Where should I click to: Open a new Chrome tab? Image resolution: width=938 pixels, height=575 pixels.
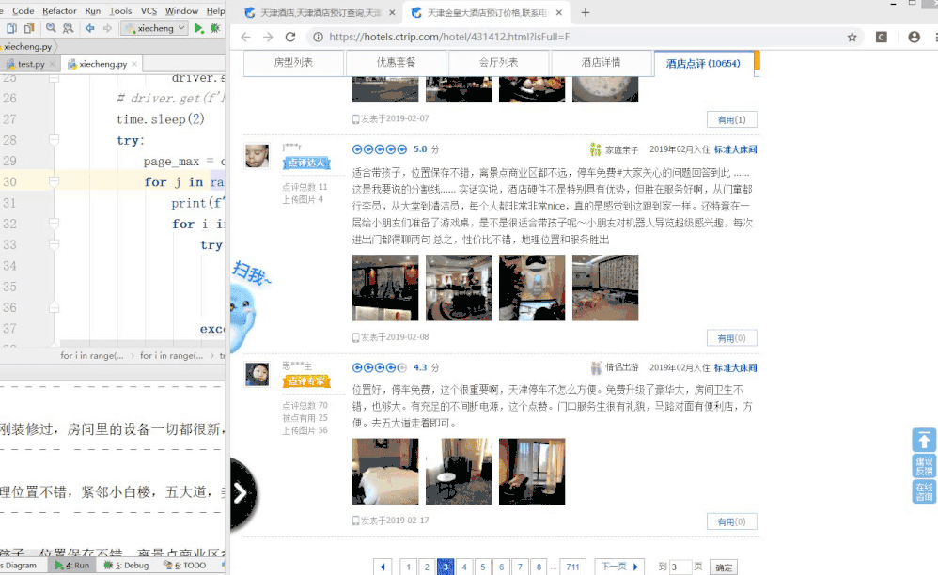585,12
